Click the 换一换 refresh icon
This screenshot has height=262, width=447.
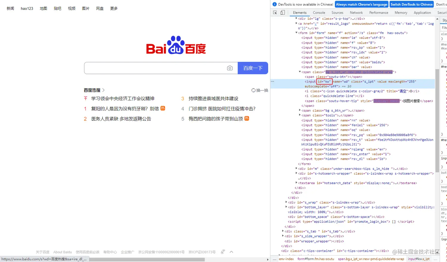pyautogui.click(x=253, y=90)
